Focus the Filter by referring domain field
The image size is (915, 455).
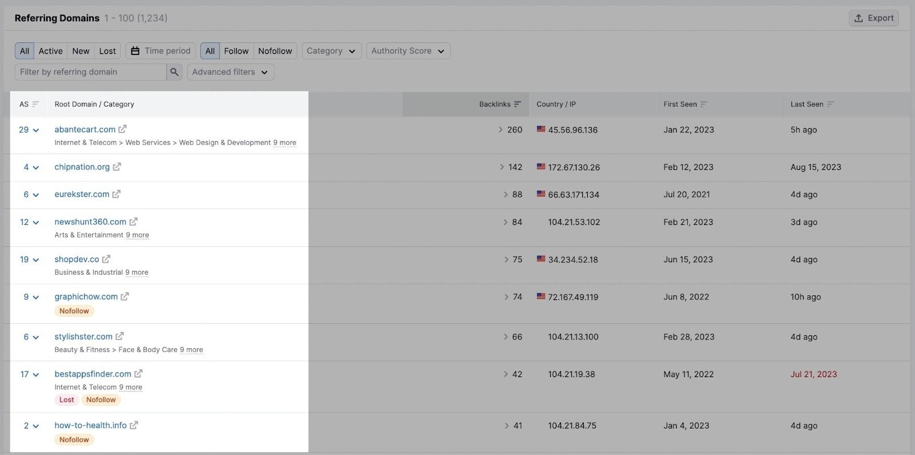tap(90, 72)
